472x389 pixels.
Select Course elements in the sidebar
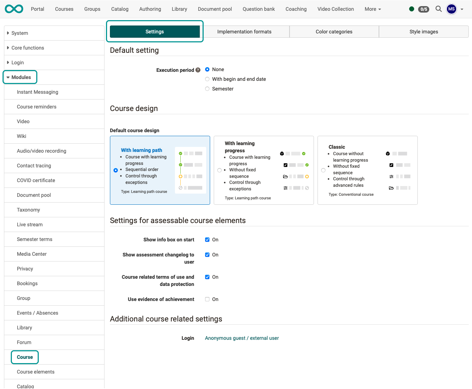pos(36,372)
